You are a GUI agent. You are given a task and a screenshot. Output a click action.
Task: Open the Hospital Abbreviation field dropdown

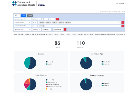(23, 26)
